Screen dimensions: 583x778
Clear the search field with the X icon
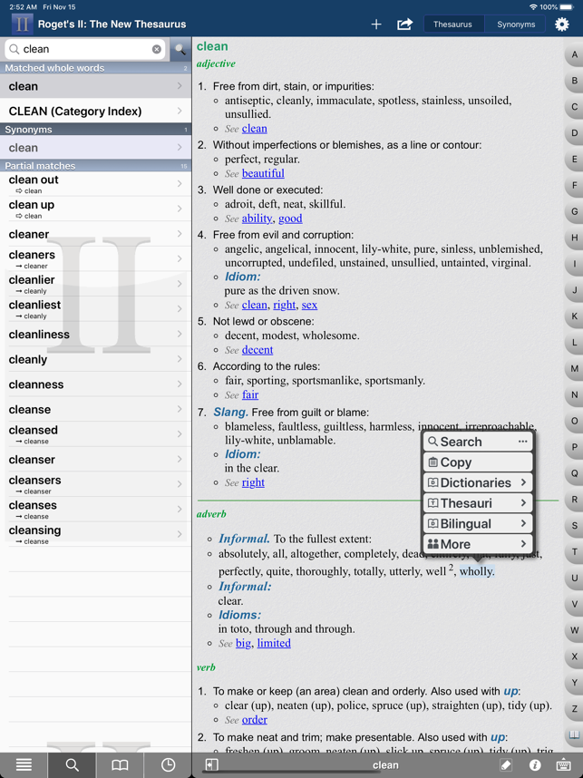coord(157,49)
